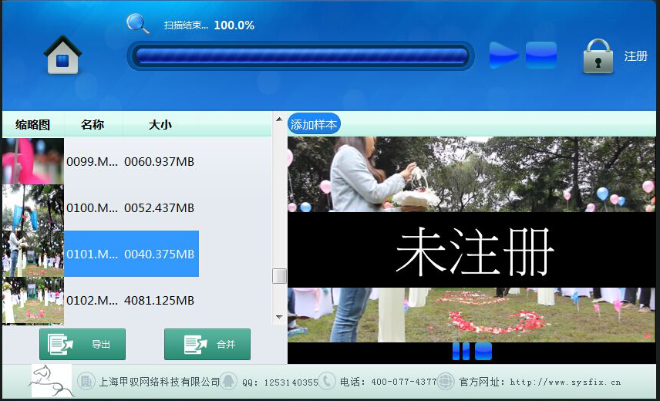Click the video preview frame
Image resolution: width=660 pixels, height=401 pixels.
471,239
